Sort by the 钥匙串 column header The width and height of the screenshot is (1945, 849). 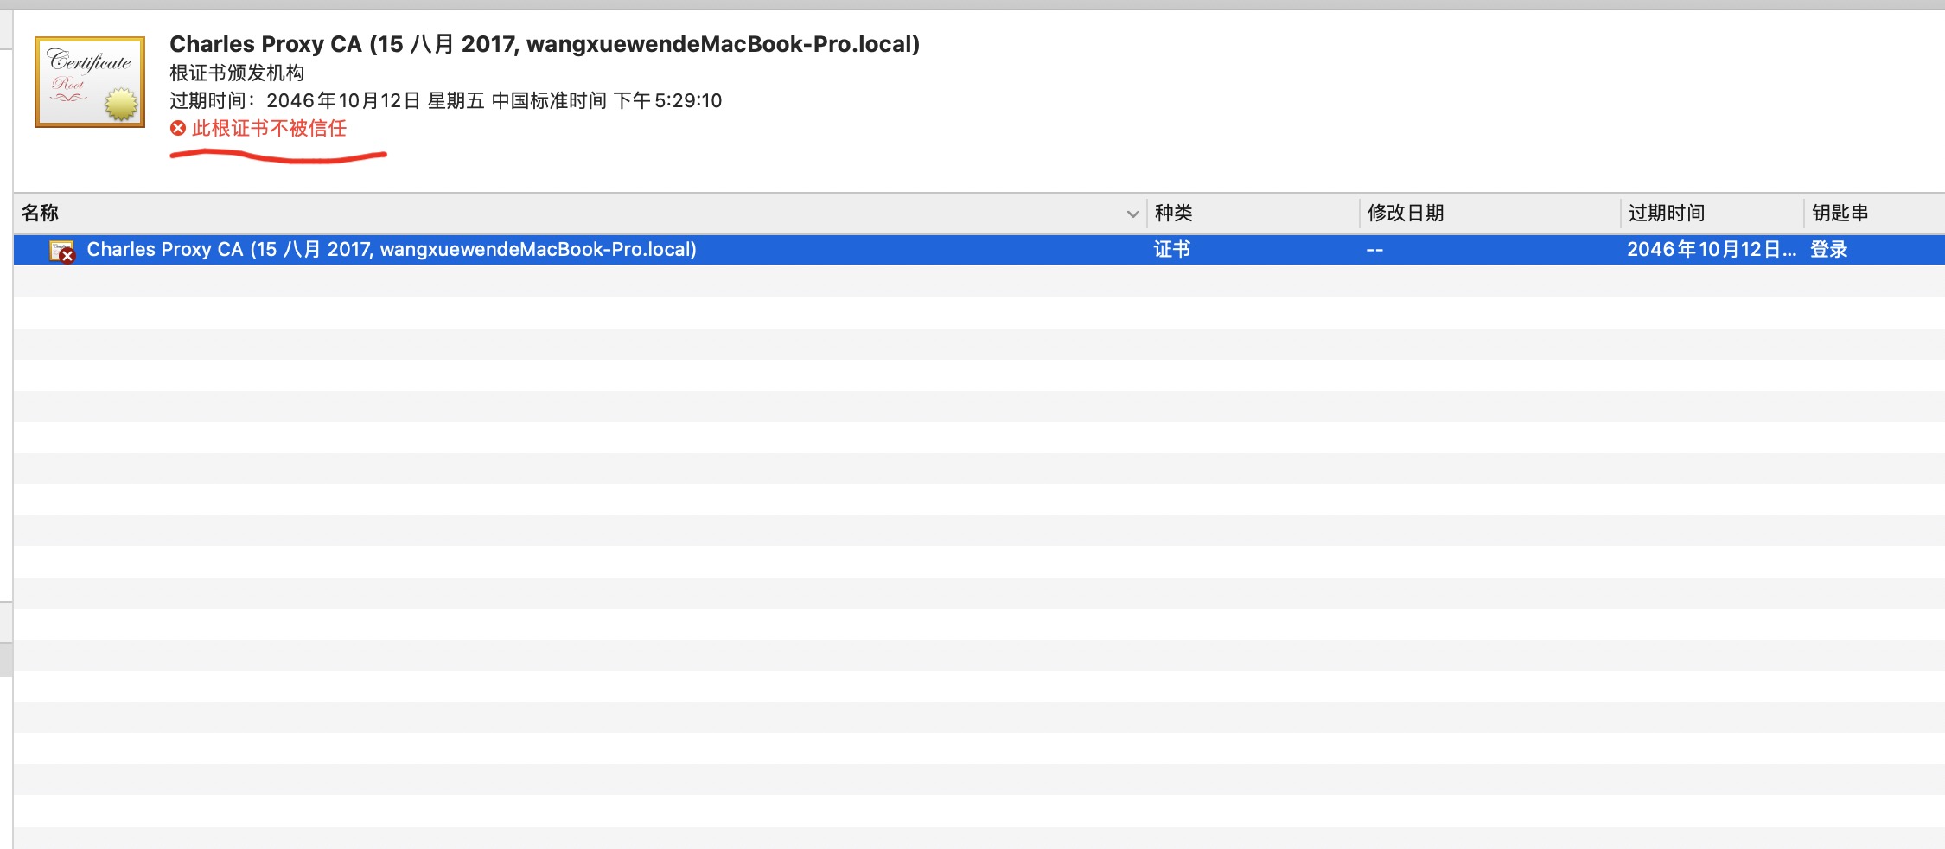[x=1840, y=213]
